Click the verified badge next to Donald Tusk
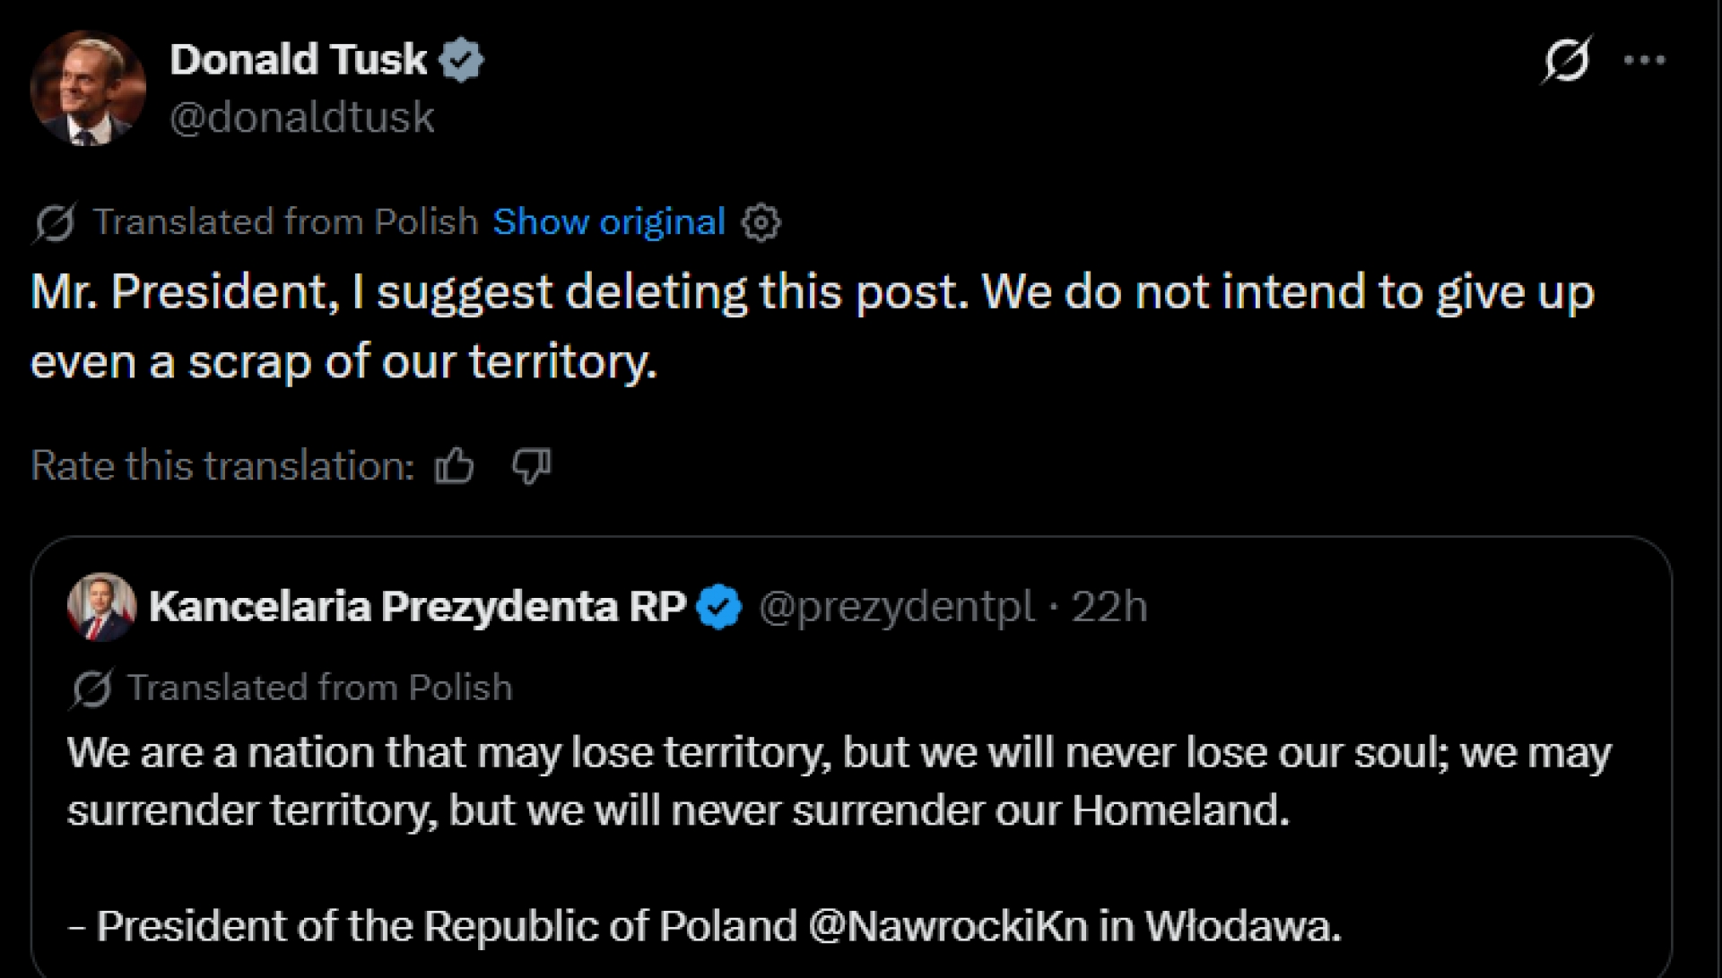1722x978 pixels. click(x=462, y=60)
